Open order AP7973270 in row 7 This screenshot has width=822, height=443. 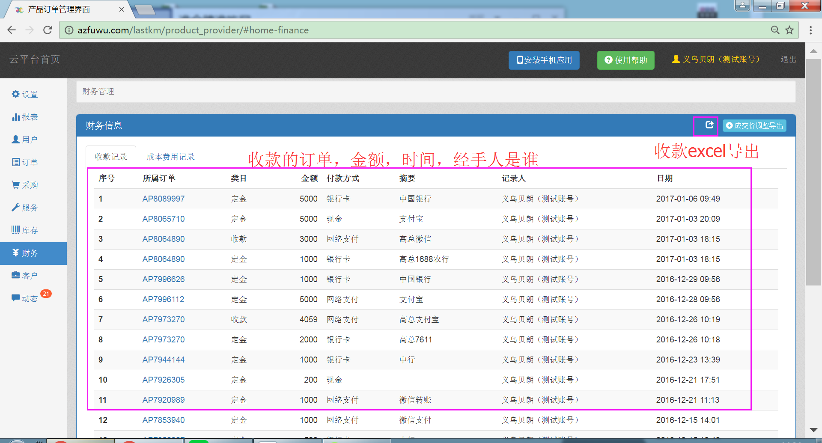pyautogui.click(x=164, y=319)
